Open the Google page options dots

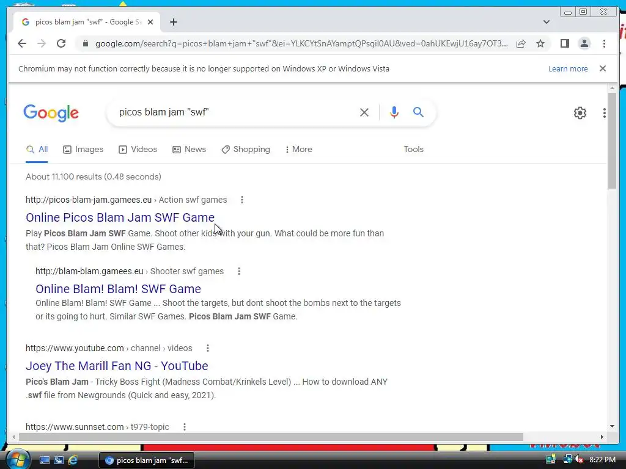click(605, 113)
